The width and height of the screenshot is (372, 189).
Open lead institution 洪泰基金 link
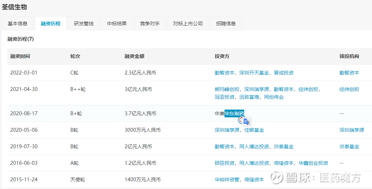349,146
